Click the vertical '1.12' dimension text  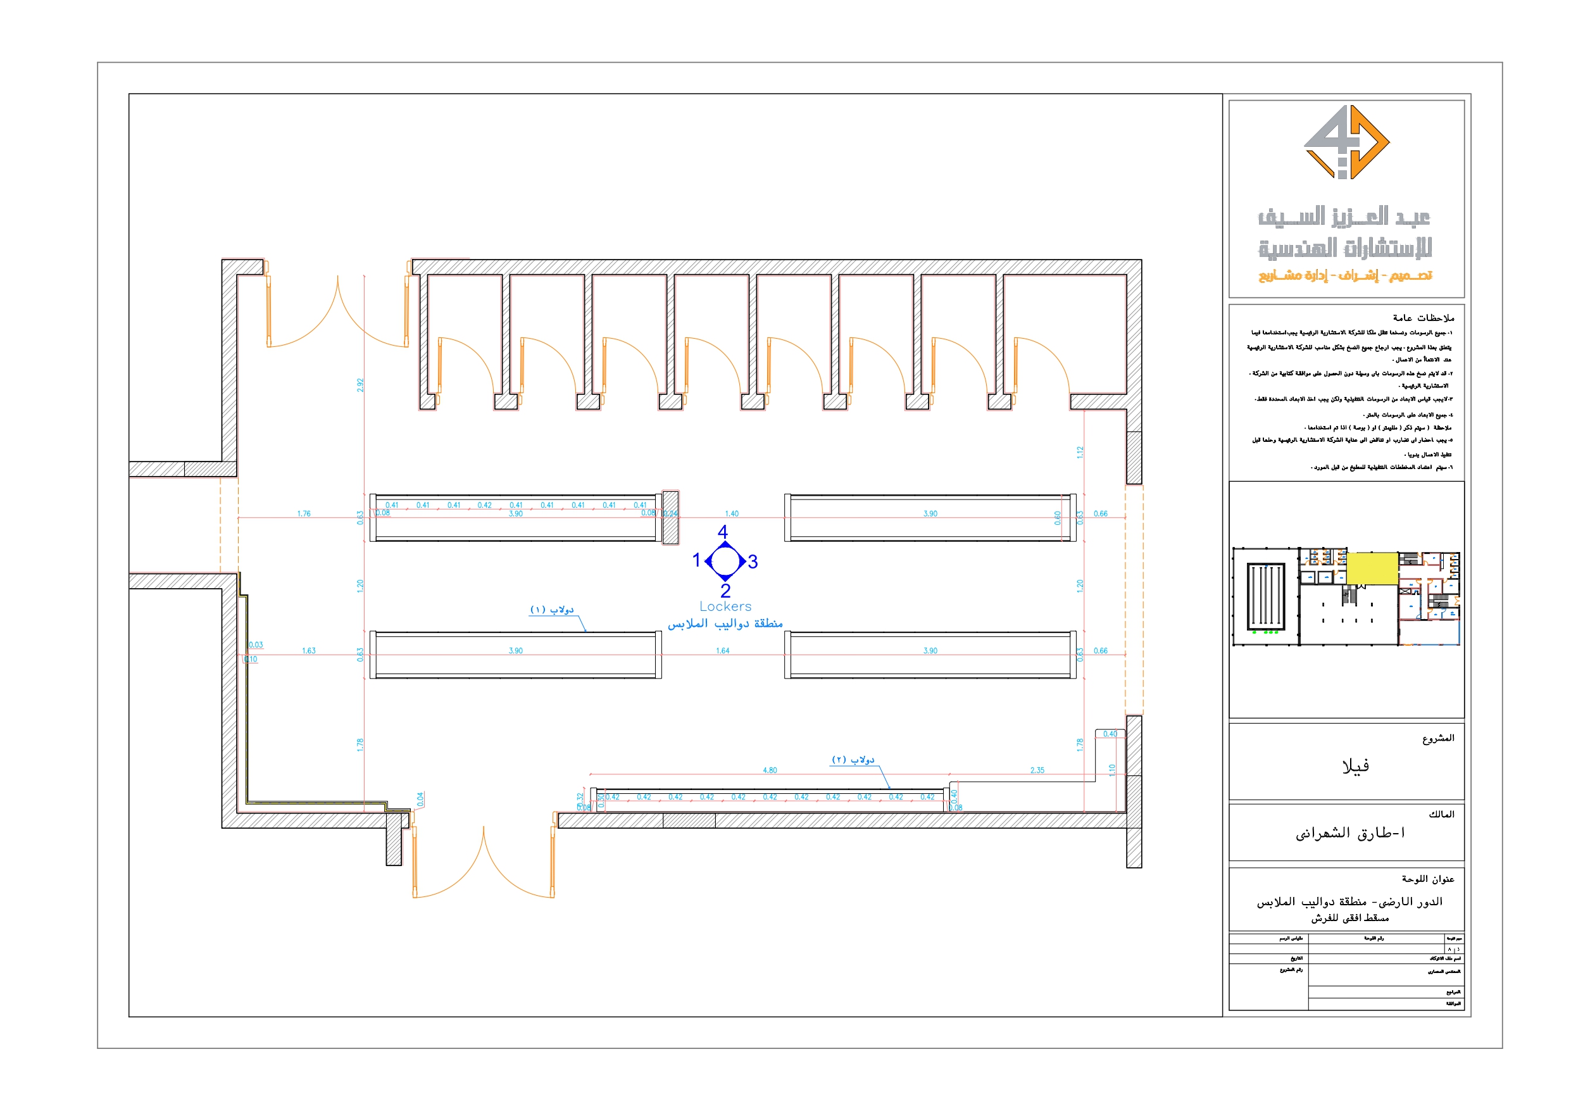click(1080, 453)
